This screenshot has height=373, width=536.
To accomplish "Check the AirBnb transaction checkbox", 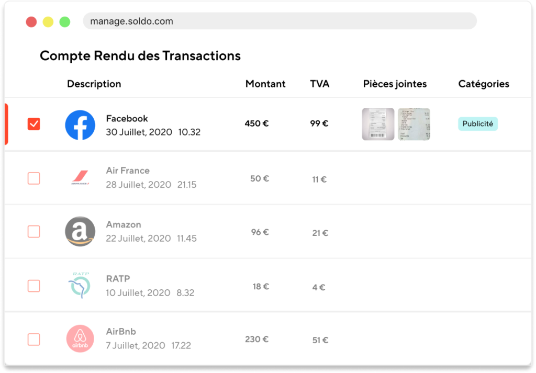I will click(34, 340).
